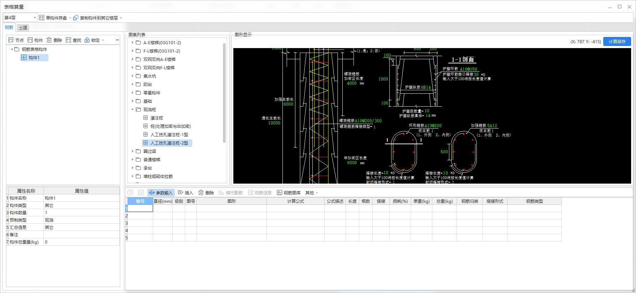Image resolution: width=636 pixels, height=293 pixels.
Task: Click the 构件1 component icon in tree
Action: (x=24, y=57)
